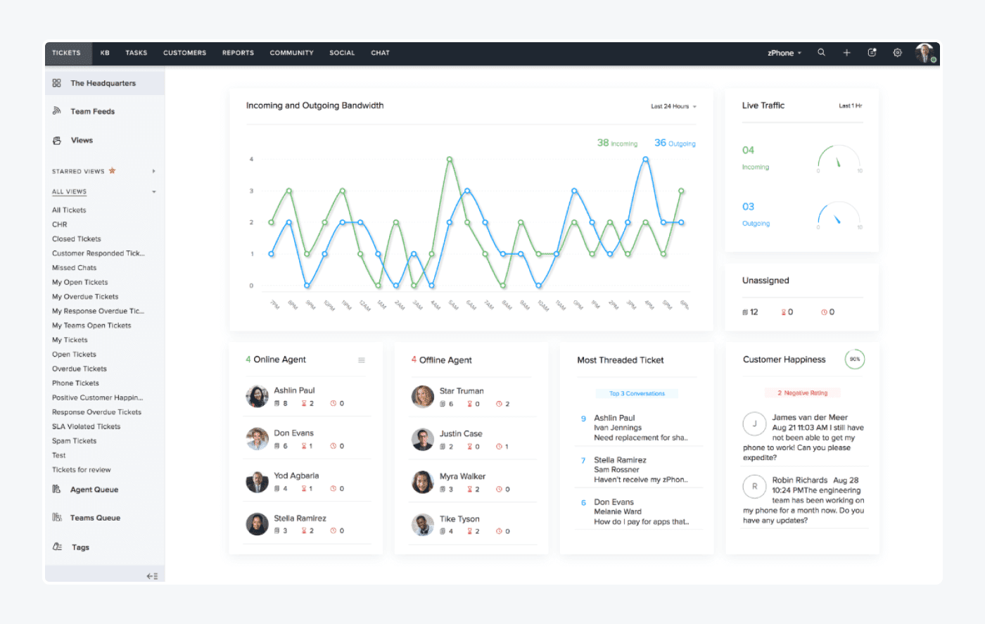Click avatar R of Robin Richards
Viewport: 985px width, 624px height.
click(x=754, y=486)
